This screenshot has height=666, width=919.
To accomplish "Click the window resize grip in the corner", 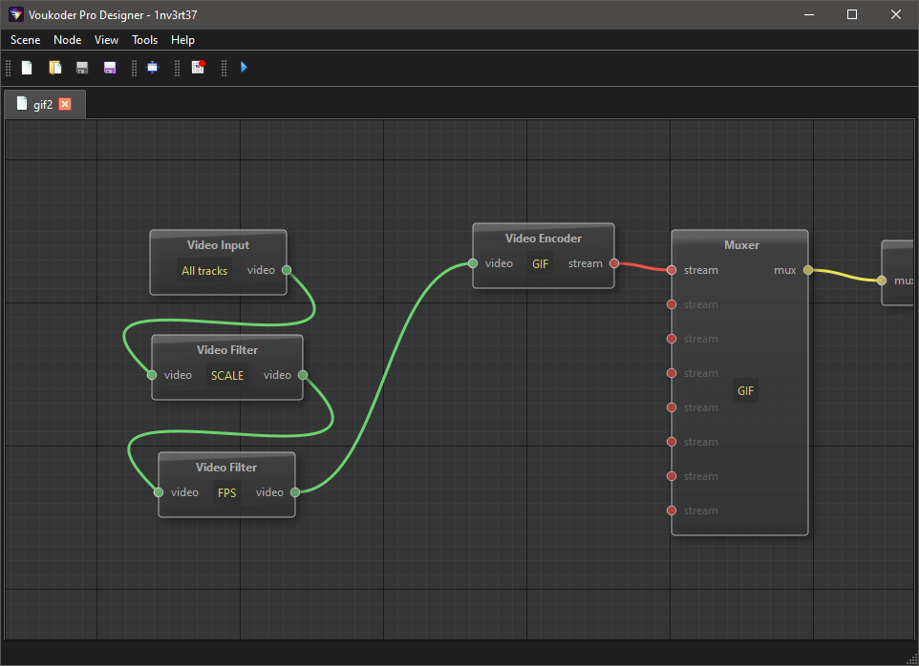I will coord(911,659).
